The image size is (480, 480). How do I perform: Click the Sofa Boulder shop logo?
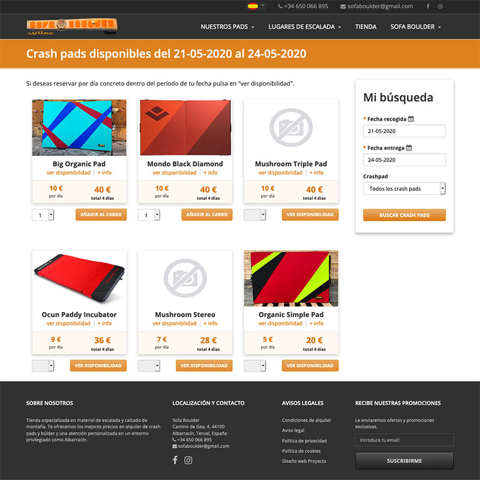point(72,27)
